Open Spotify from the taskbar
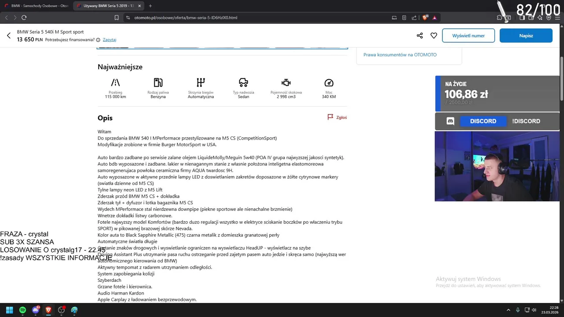Image resolution: width=564 pixels, height=317 pixels. pyautogui.click(x=22, y=310)
